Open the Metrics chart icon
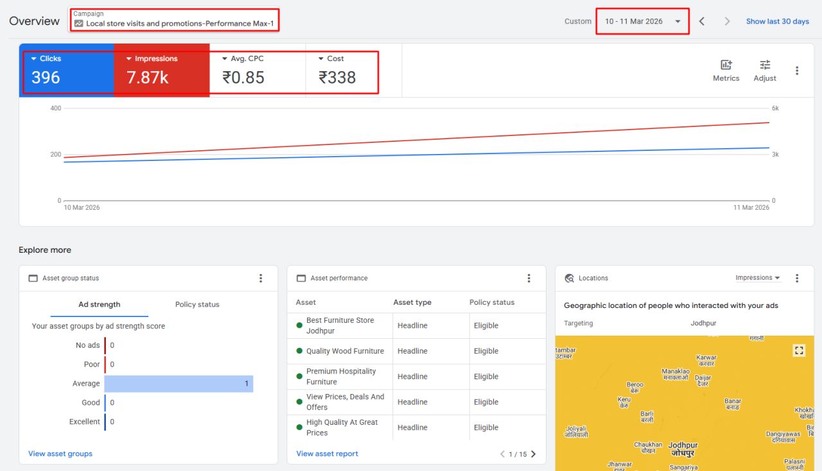The width and height of the screenshot is (822, 471). (x=726, y=65)
